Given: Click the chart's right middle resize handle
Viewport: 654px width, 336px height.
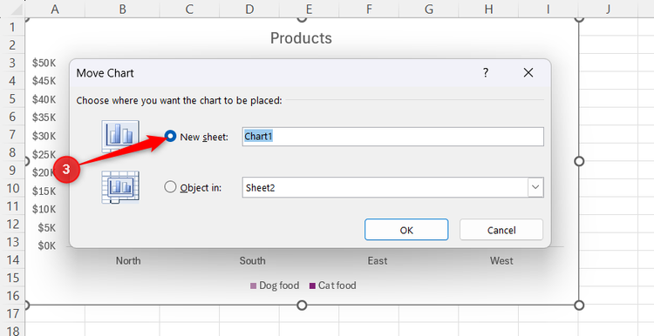Looking at the screenshot, I should click(578, 161).
